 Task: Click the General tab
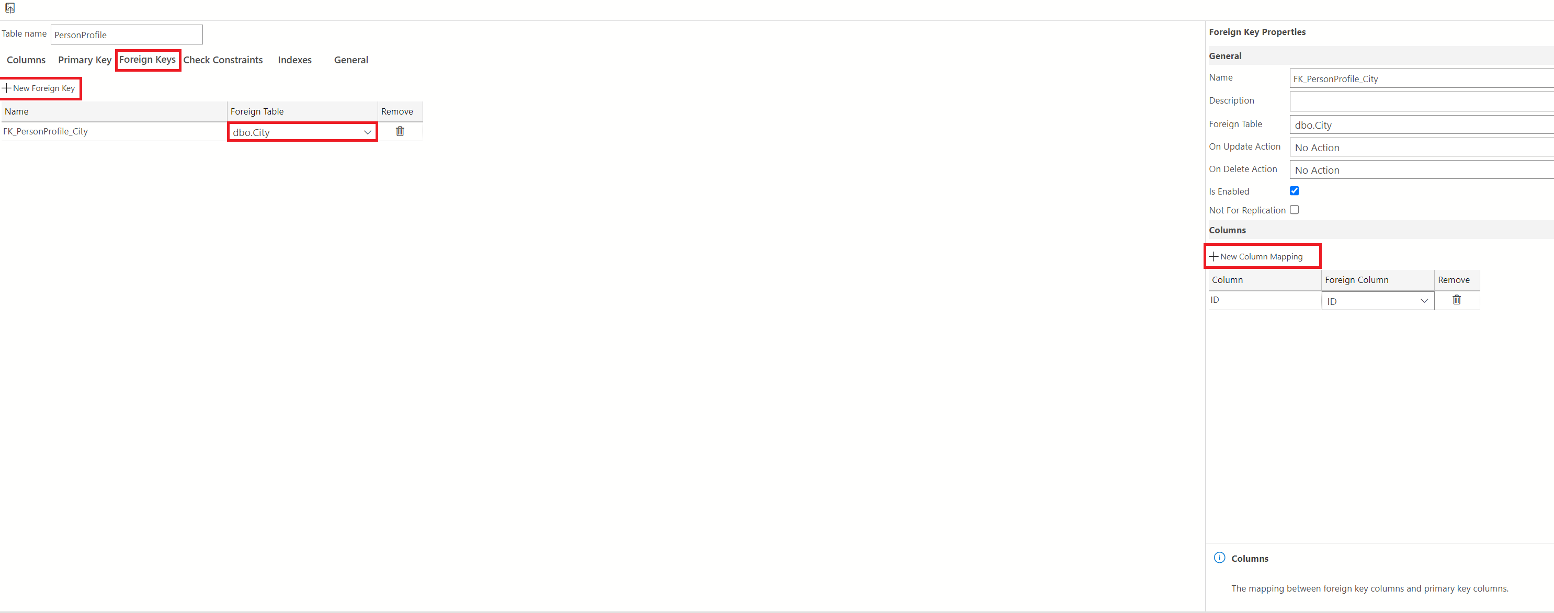350,60
